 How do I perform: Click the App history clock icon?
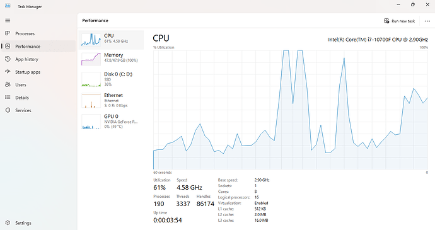click(8, 59)
